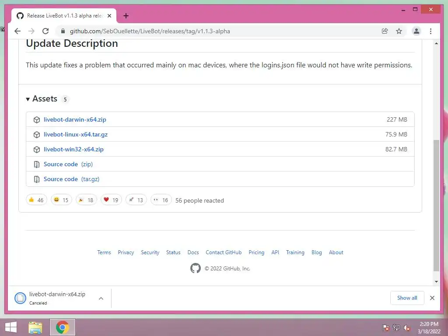Viewport: 448px width, 336px height.
Task: Click '56 people reacted' text
Action: tap(199, 200)
